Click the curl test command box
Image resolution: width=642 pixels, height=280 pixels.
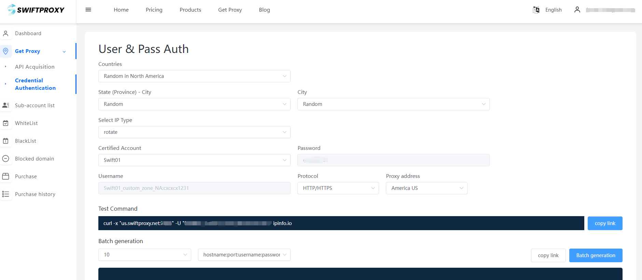pyautogui.click(x=341, y=223)
